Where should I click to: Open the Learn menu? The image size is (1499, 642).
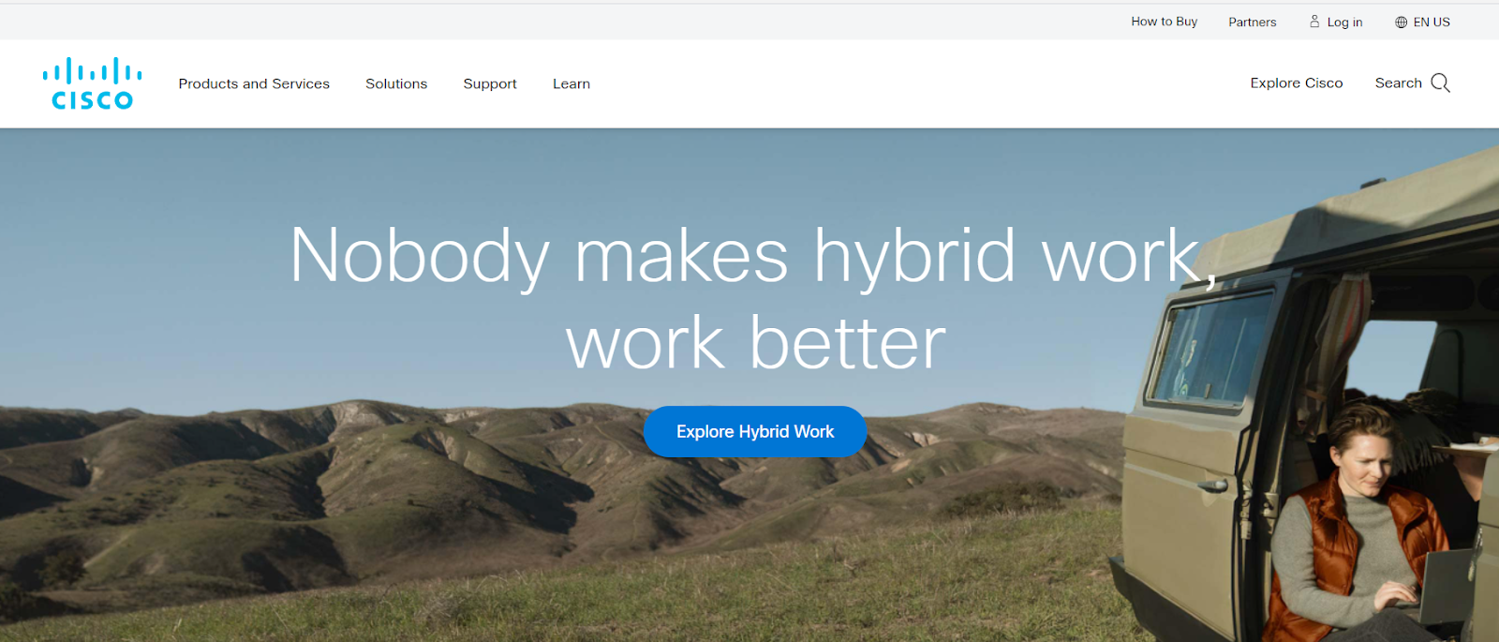(x=571, y=83)
